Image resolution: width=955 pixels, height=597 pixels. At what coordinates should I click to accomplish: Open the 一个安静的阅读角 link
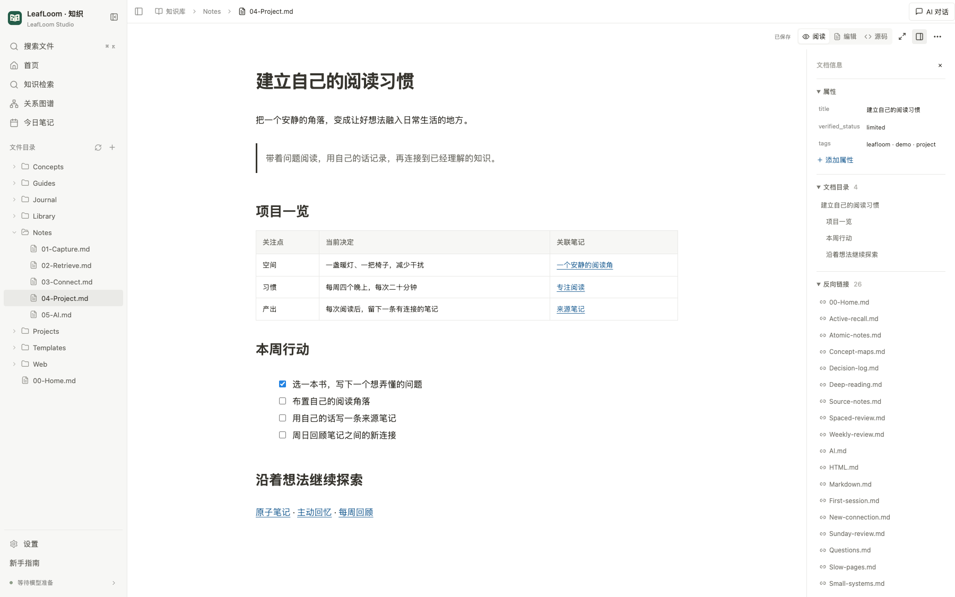click(585, 265)
